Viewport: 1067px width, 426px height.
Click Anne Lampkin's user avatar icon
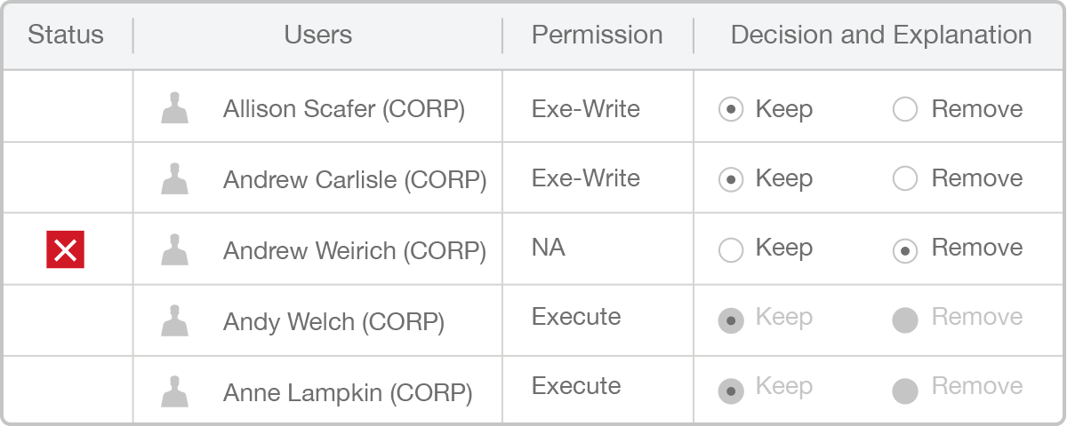pos(175,391)
